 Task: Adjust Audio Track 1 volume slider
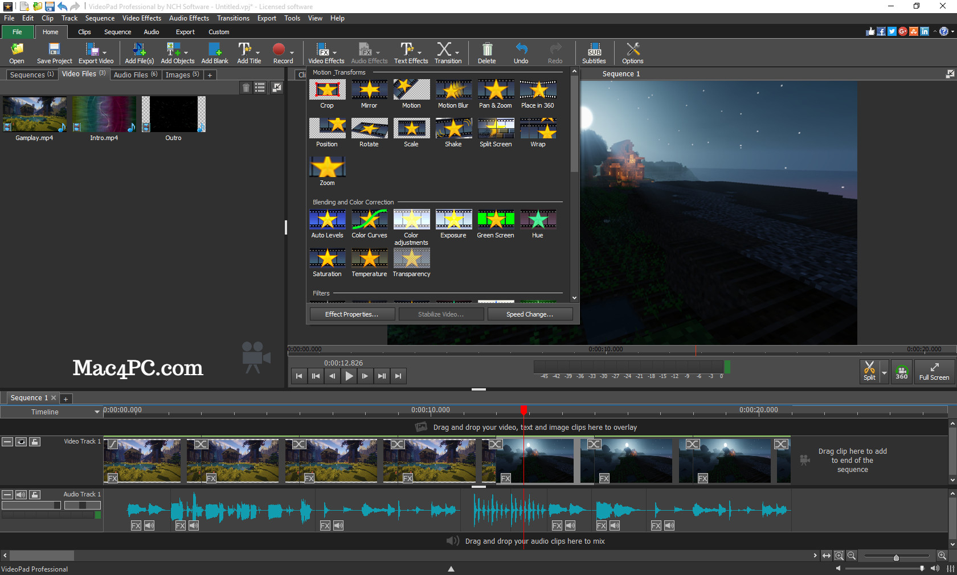point(31,506)
